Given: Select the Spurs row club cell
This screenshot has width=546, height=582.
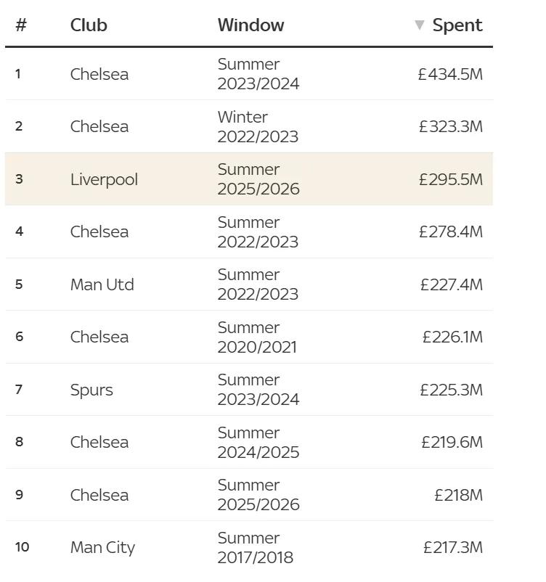Looking at the screenshot, I should click(91, 390).
